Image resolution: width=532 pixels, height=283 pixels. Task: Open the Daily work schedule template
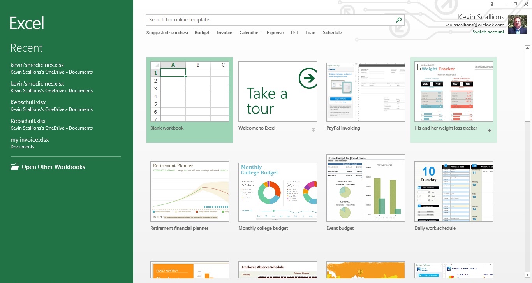point(453,191)
